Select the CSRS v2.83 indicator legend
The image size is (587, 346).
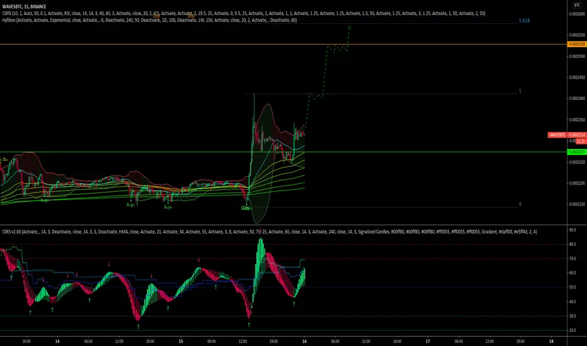pos(270,232)
